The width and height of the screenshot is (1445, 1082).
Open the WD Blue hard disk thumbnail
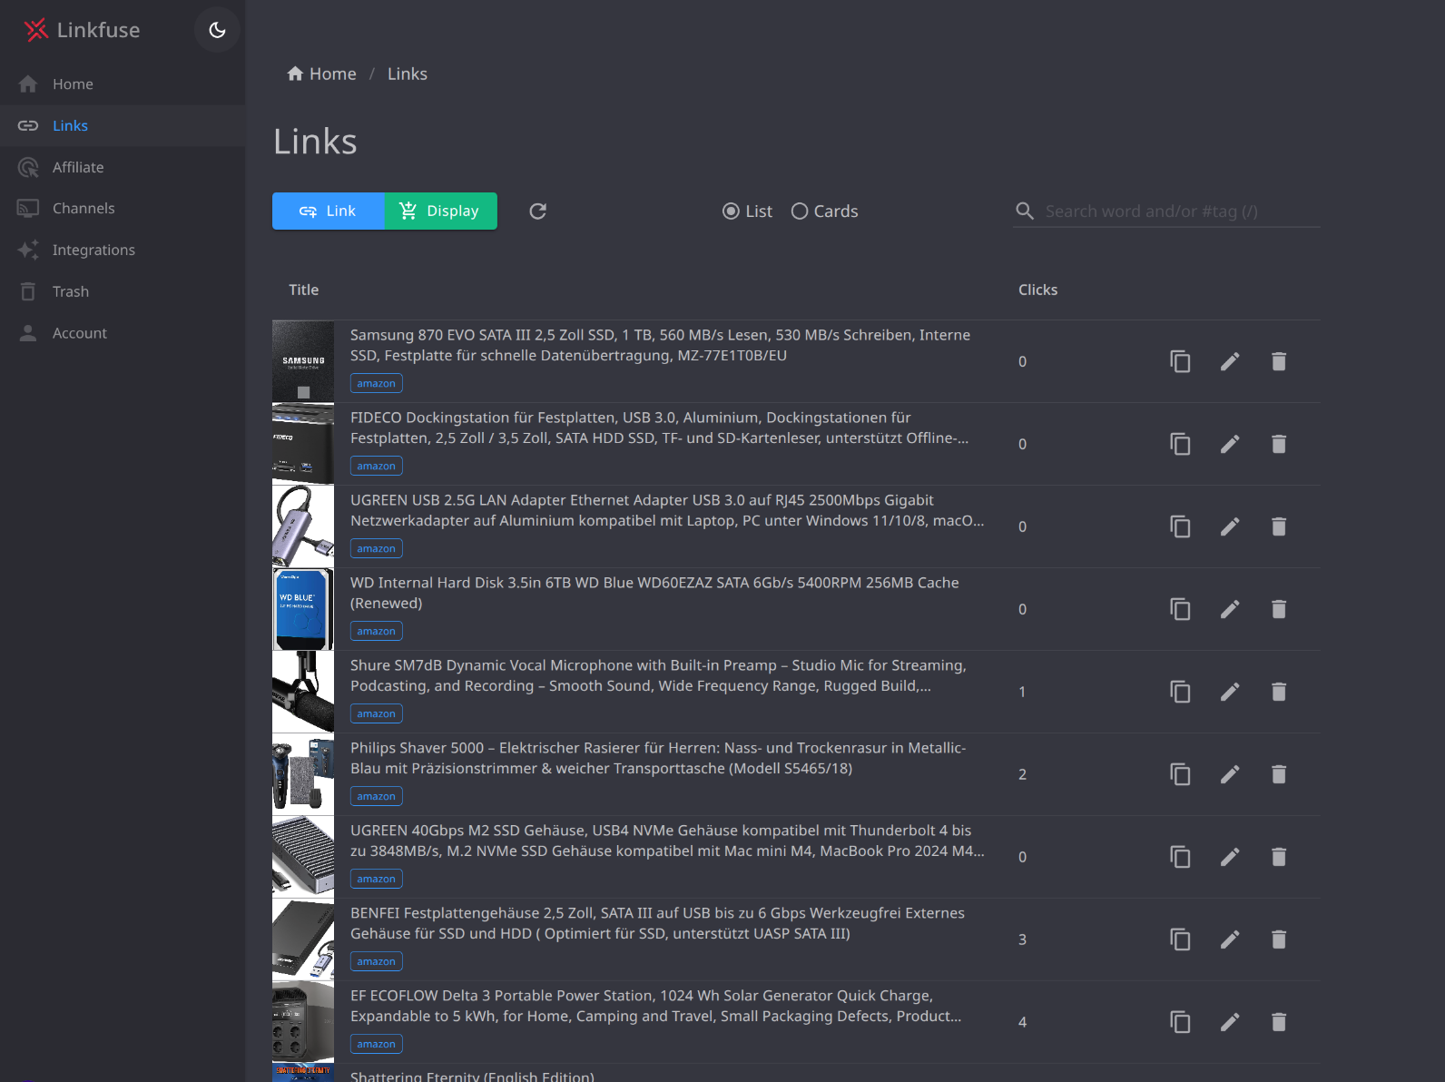pyautogui.click(x=303, y=609)
